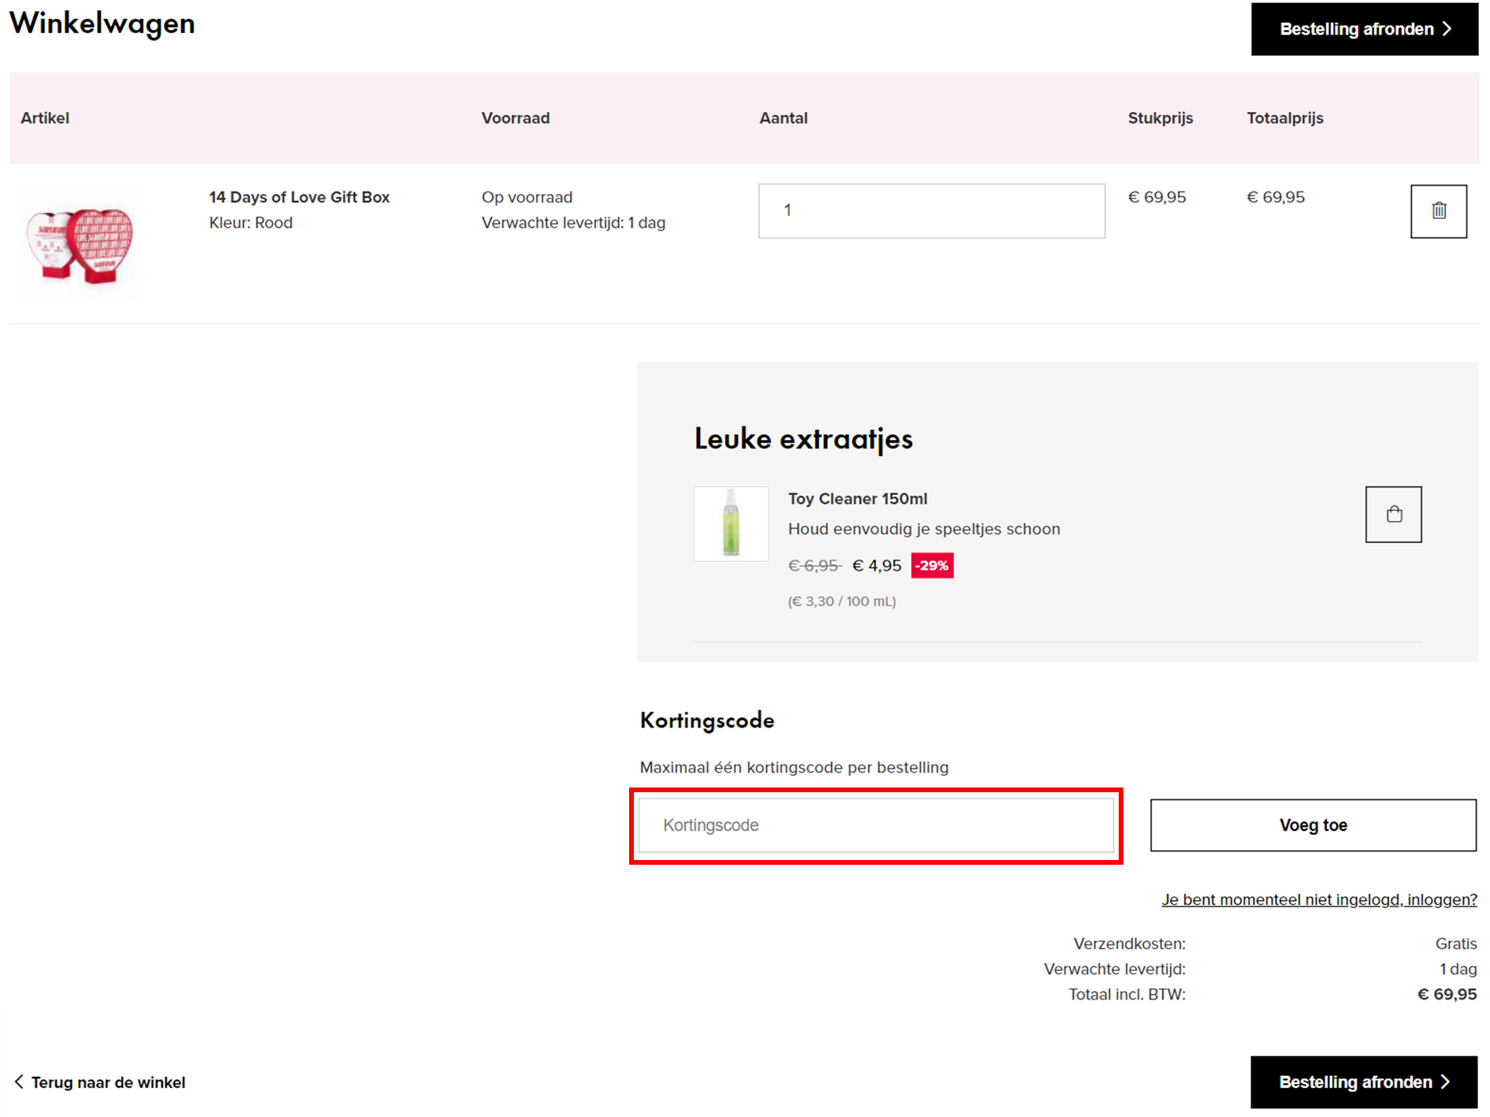This screenshot has height=1117, width=1490.
Task: Click the Winkelwagen page heading
Action: 102,24
